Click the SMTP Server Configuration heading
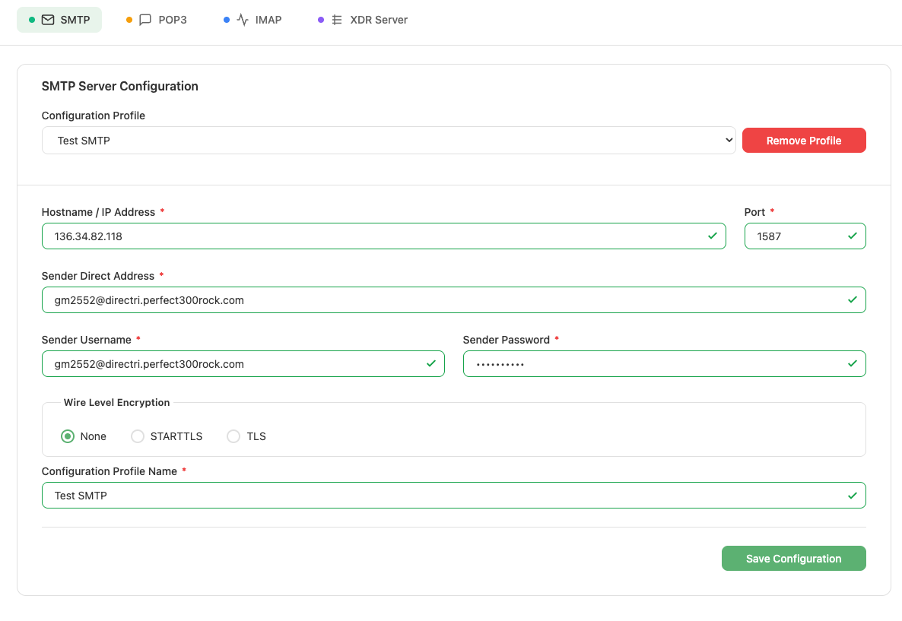The width and height of the screenshot is (902, 621). click(x=119, y=86)
